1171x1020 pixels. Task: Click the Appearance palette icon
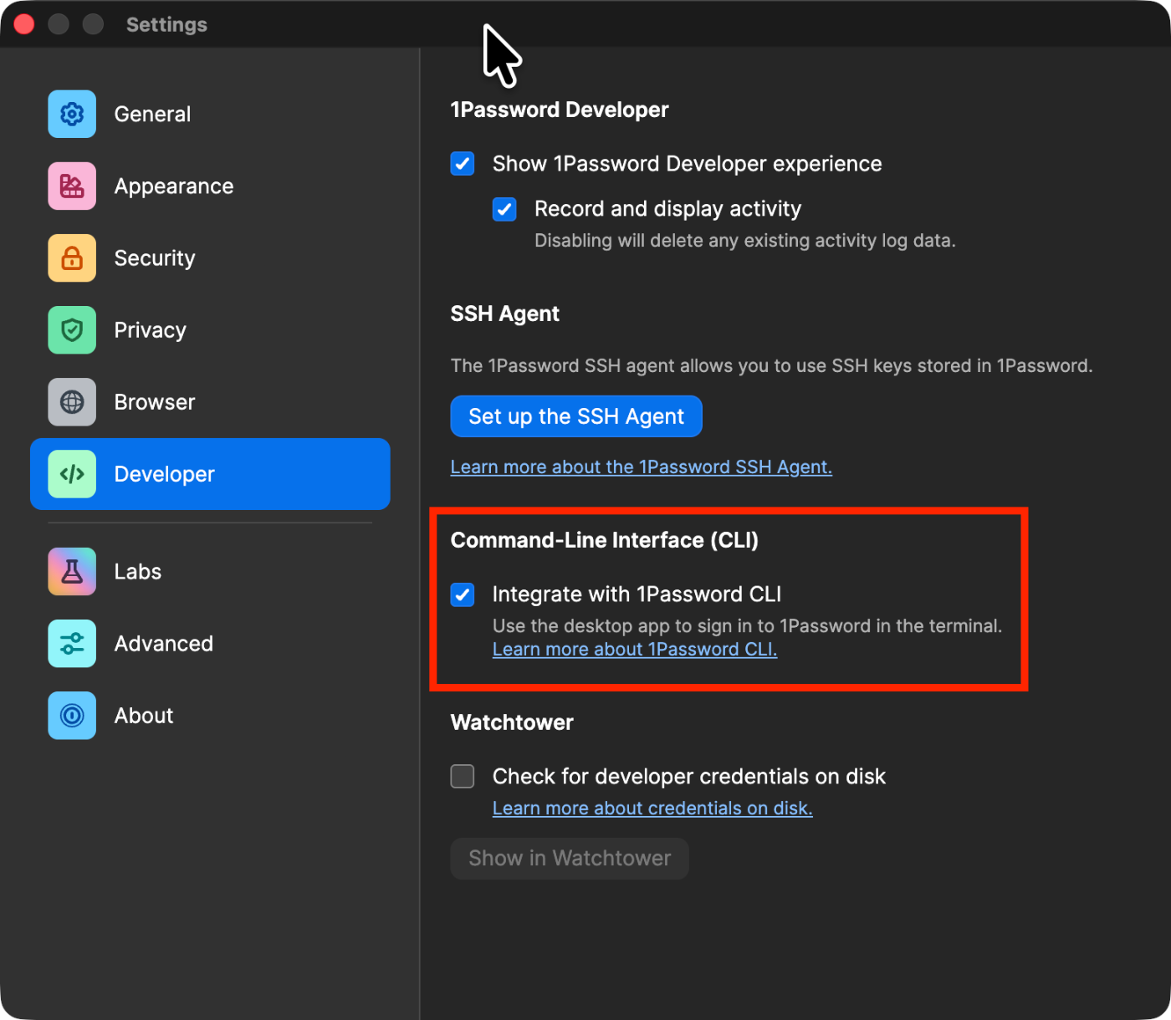(72, 186)
